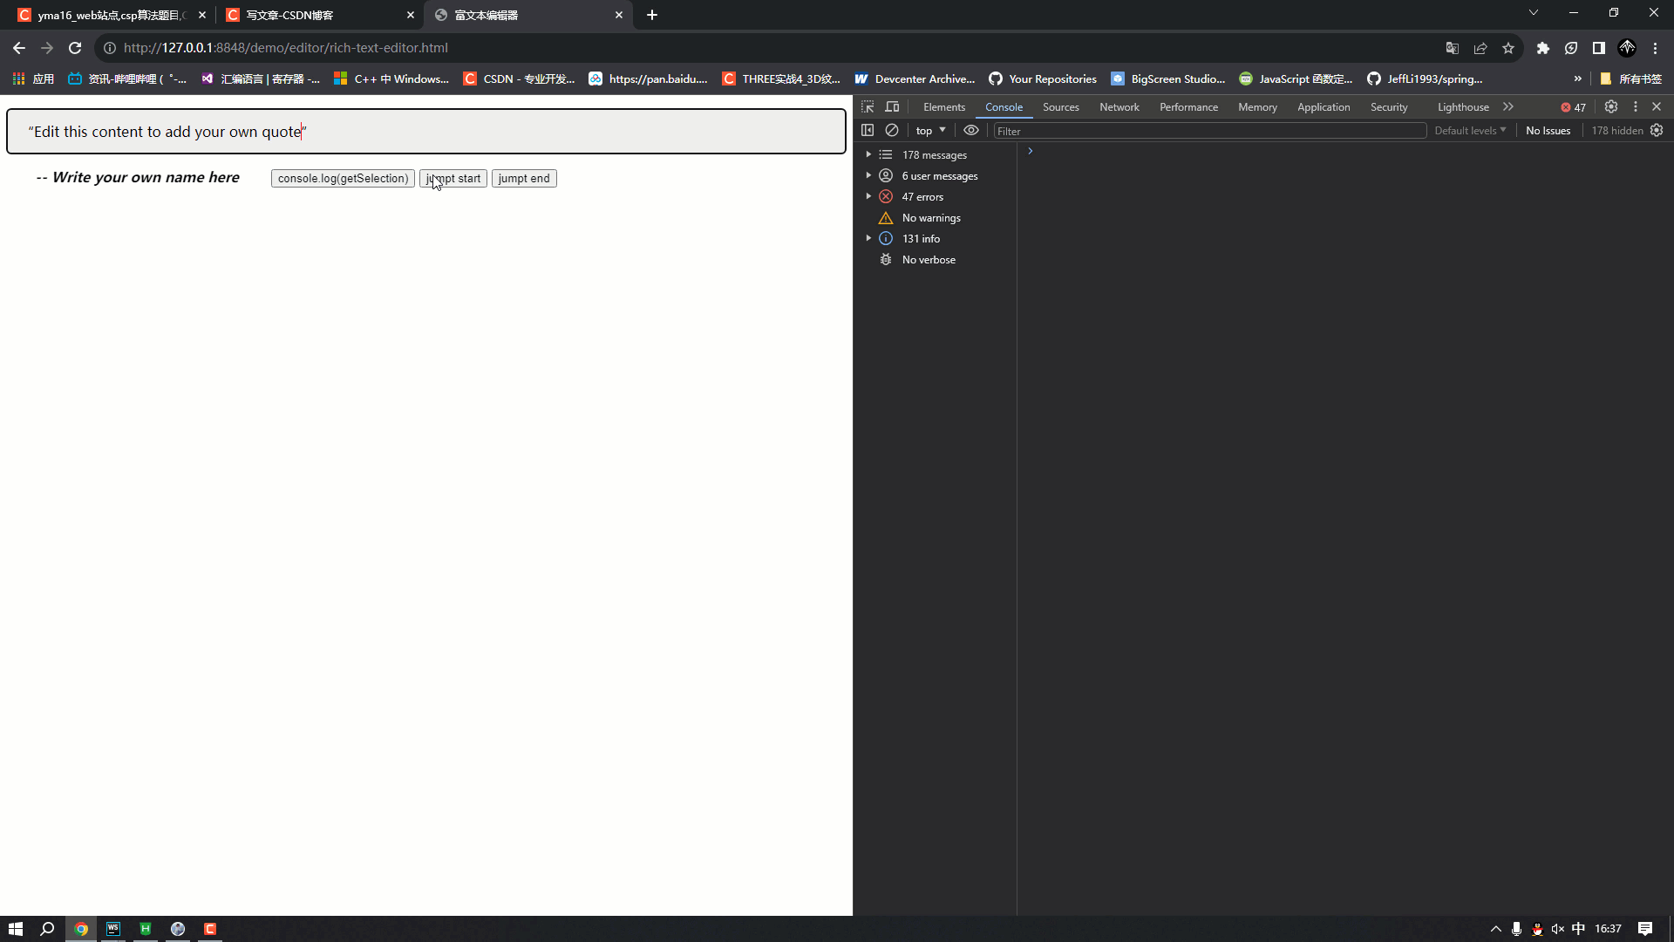The image size is (1674, 942).
Task: Click the eye icon to create live expression
Action: [x=970, y=130]
